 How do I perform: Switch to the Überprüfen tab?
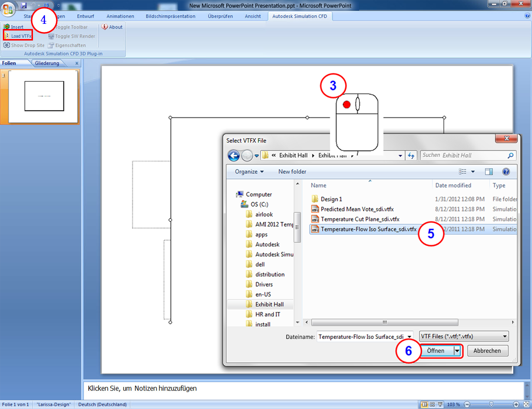click(220, 16)
